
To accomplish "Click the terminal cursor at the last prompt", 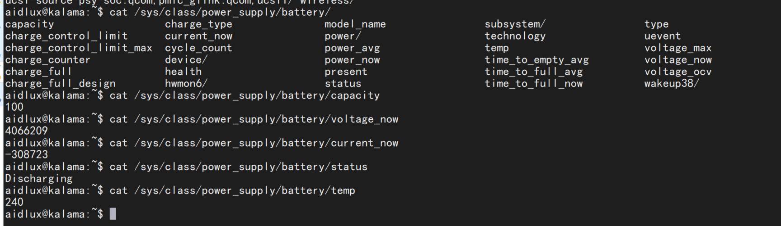I will 113,214.
